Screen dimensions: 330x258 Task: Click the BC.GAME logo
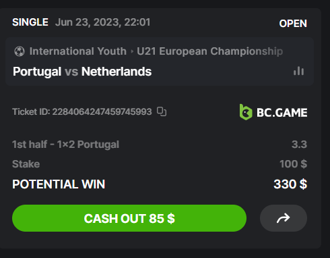[273, 112]
